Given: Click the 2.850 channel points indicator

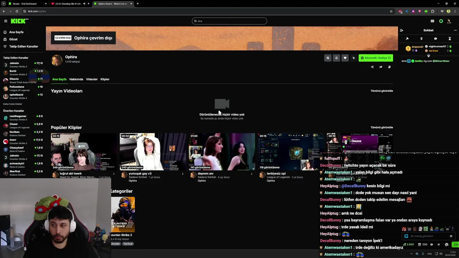Looking at the screenshot, I should point(408,245).
